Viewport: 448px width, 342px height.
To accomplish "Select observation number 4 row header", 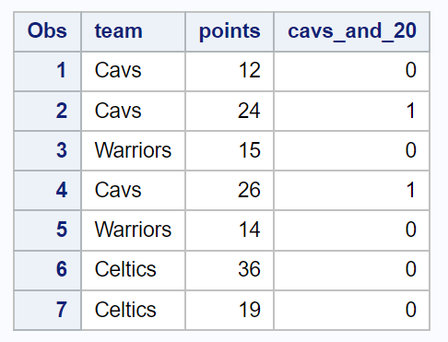I will click(47, 191).
